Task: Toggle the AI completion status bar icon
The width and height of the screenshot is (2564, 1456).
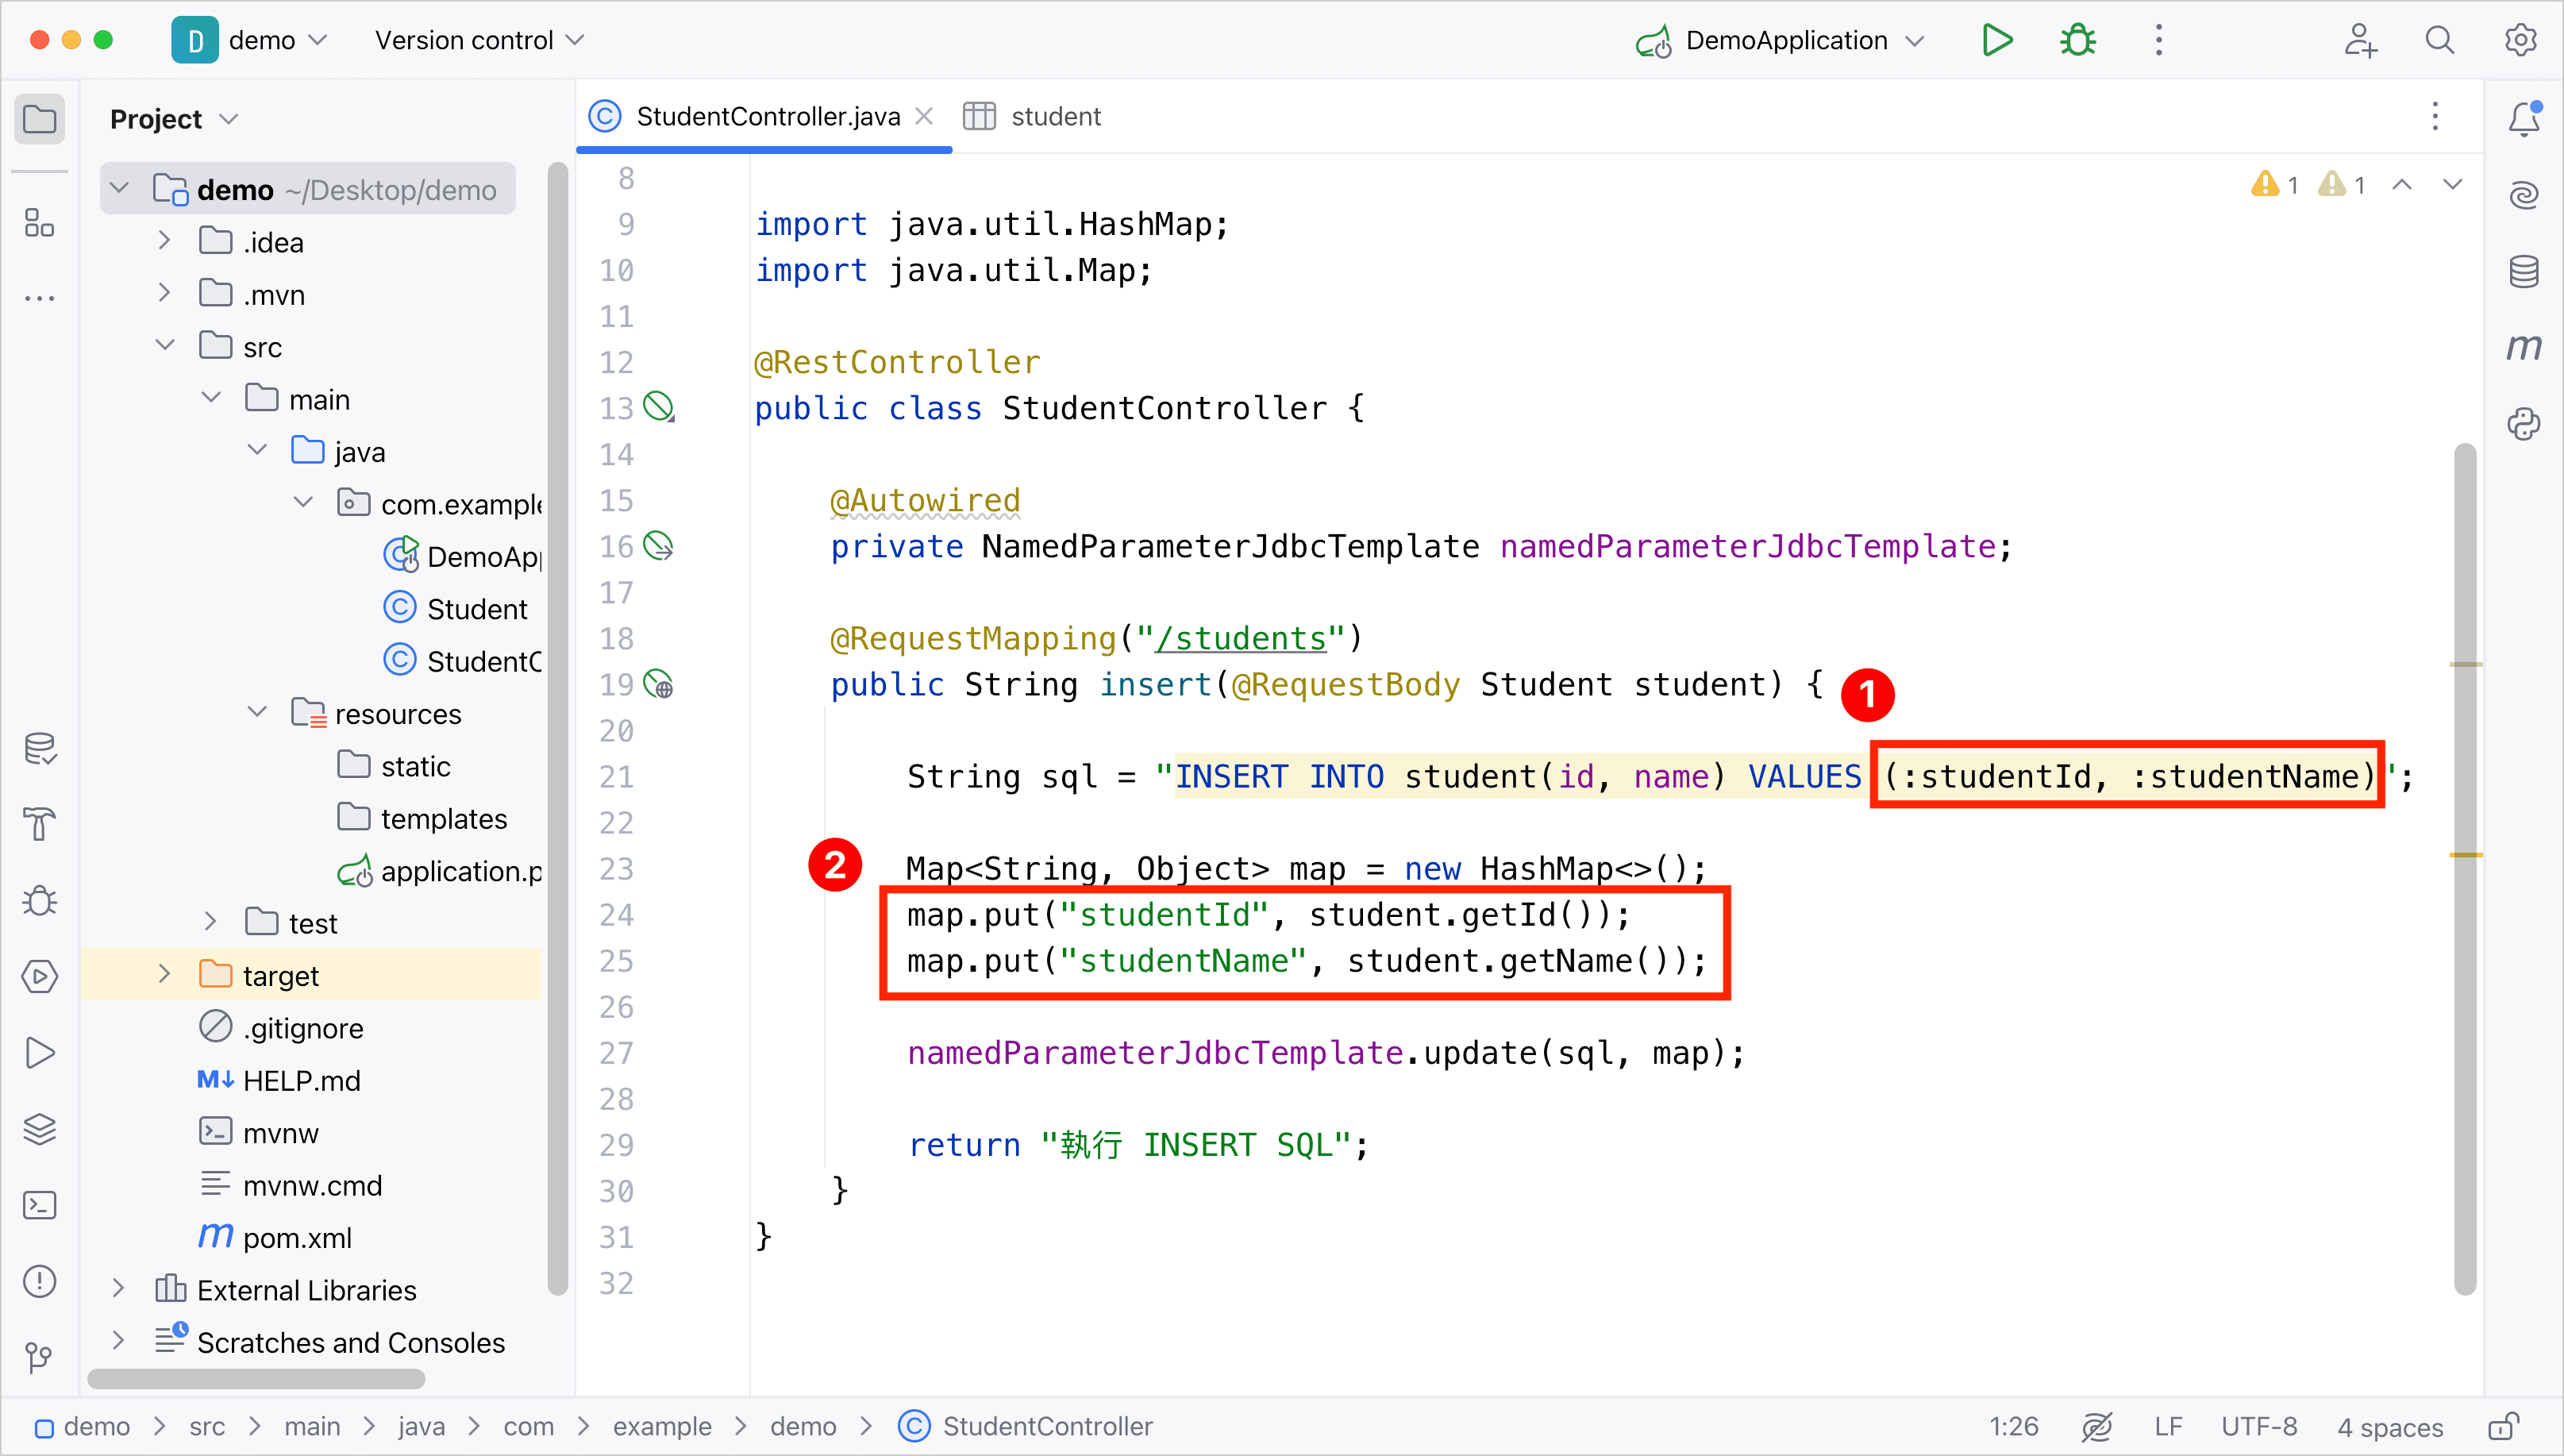Action: (x=2096, y=1426)
